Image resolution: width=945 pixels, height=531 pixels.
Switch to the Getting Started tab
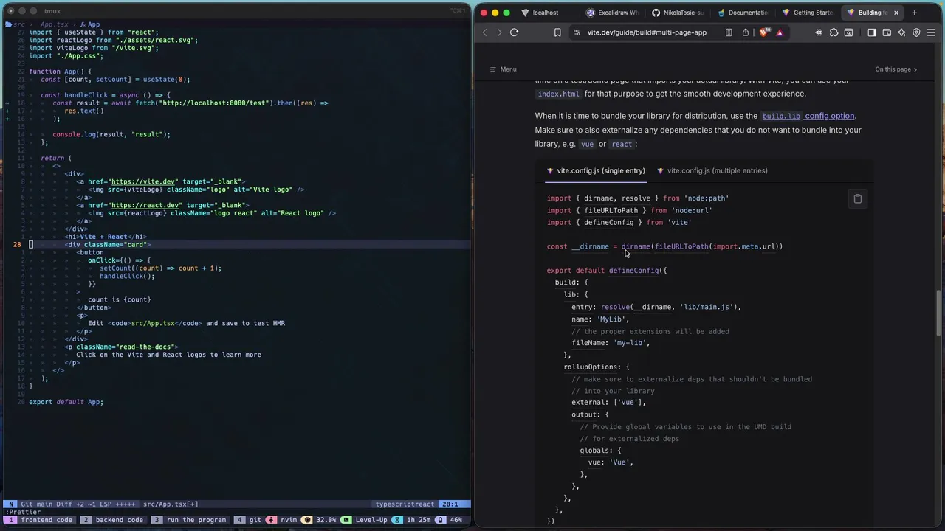808,13
